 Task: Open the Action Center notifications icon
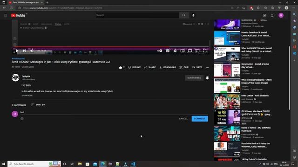pos(293,164)
